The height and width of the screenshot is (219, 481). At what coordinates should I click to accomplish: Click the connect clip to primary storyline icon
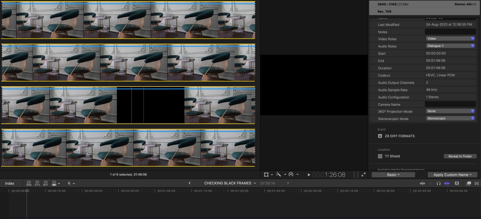pyautogui.click(x=29, y=183)
